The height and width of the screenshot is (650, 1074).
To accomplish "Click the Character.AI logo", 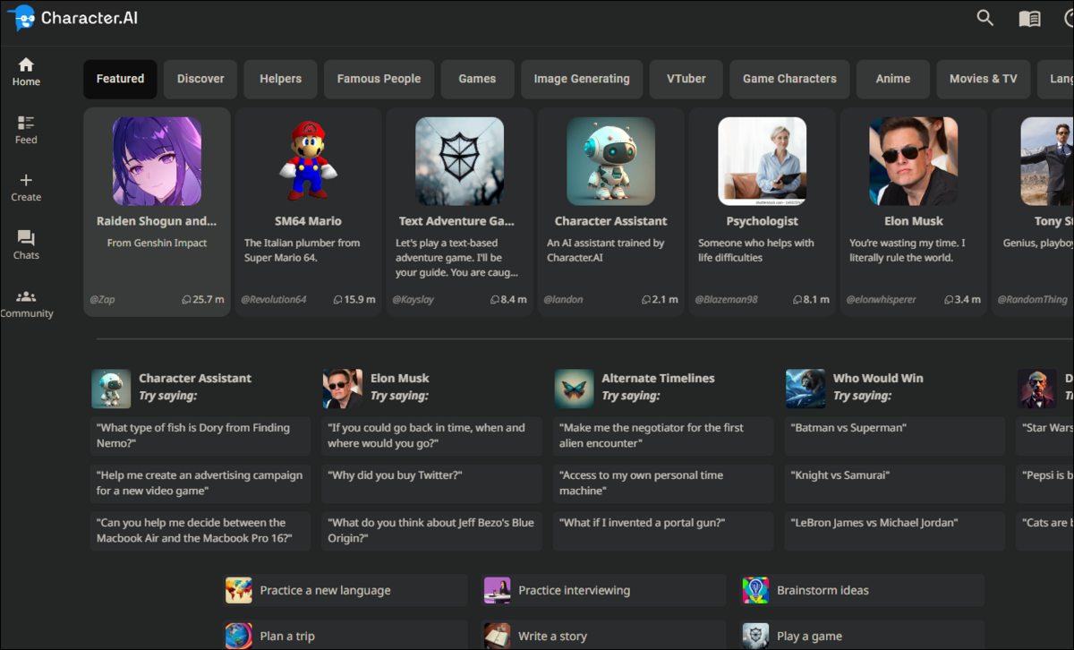I will click(72, 17).
